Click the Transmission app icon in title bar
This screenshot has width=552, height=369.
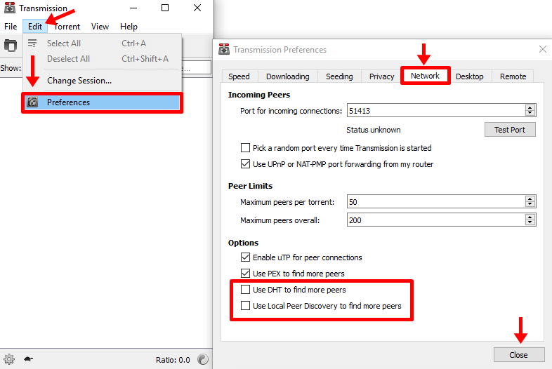[10, 8]
